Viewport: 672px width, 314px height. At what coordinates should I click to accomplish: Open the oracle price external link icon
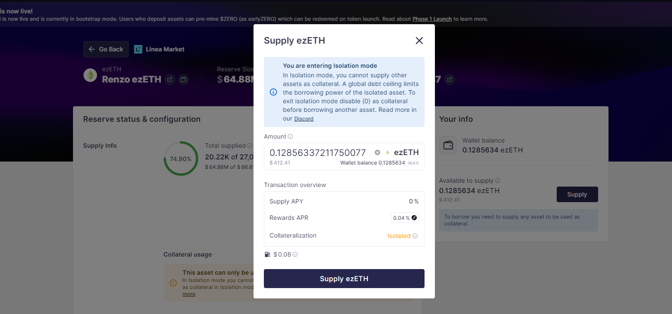point(450,79)
